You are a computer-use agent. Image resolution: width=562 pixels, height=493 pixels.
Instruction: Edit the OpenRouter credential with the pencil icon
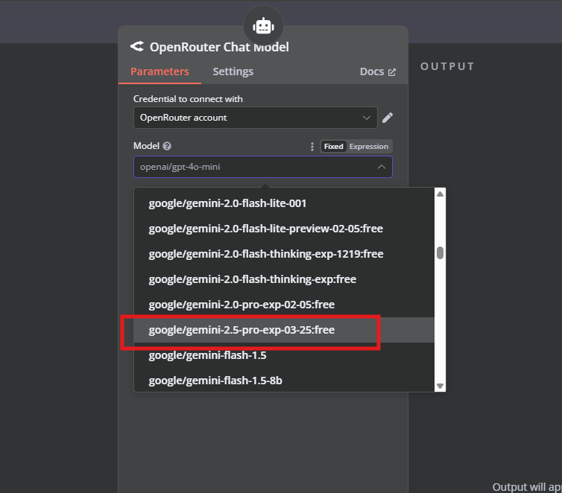pos(388,118)
